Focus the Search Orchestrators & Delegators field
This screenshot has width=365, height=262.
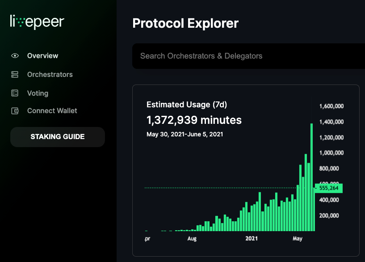(248, 56)
